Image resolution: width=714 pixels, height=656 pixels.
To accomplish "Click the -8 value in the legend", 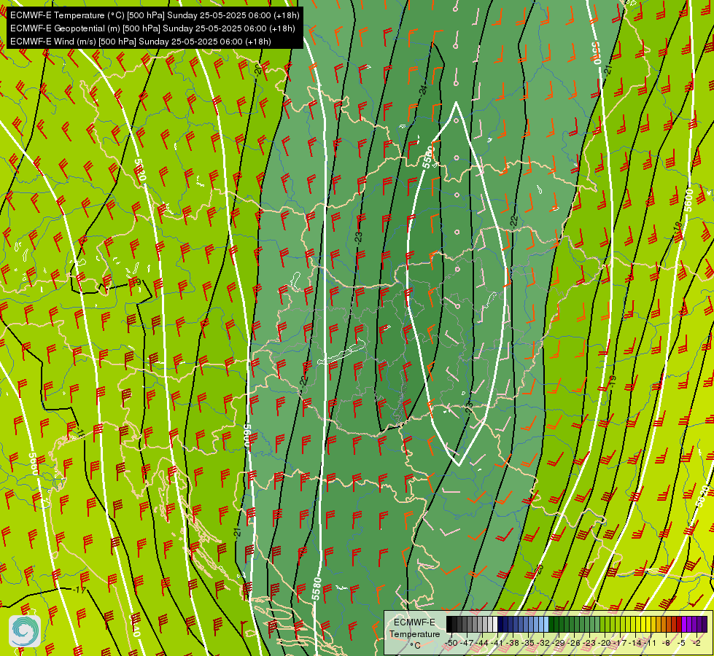I will (666, 643).
